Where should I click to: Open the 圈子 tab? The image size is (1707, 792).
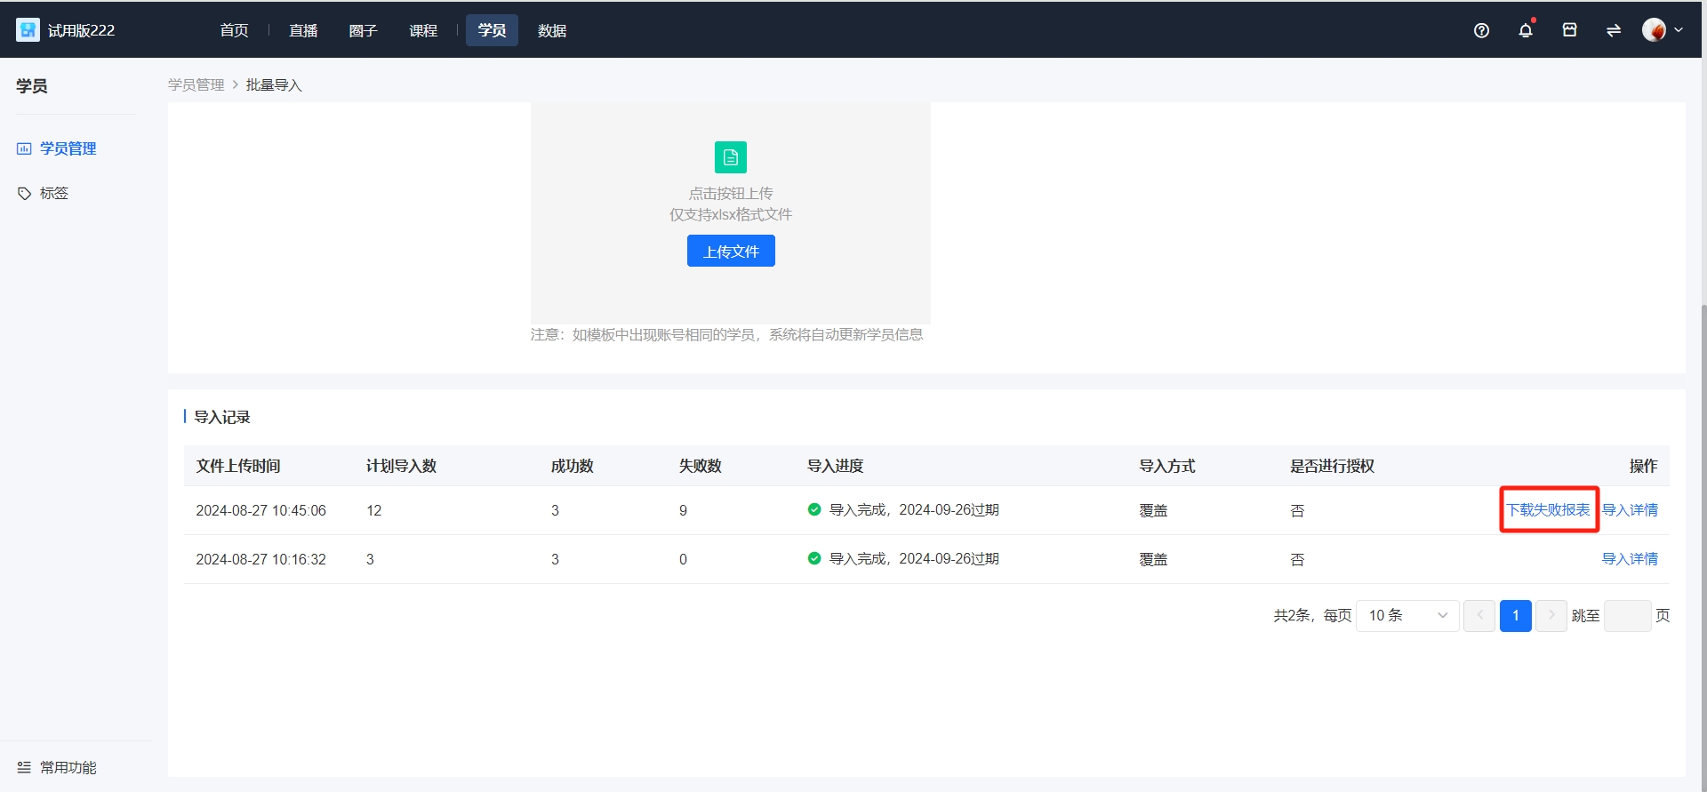click(x=364, y=30)
